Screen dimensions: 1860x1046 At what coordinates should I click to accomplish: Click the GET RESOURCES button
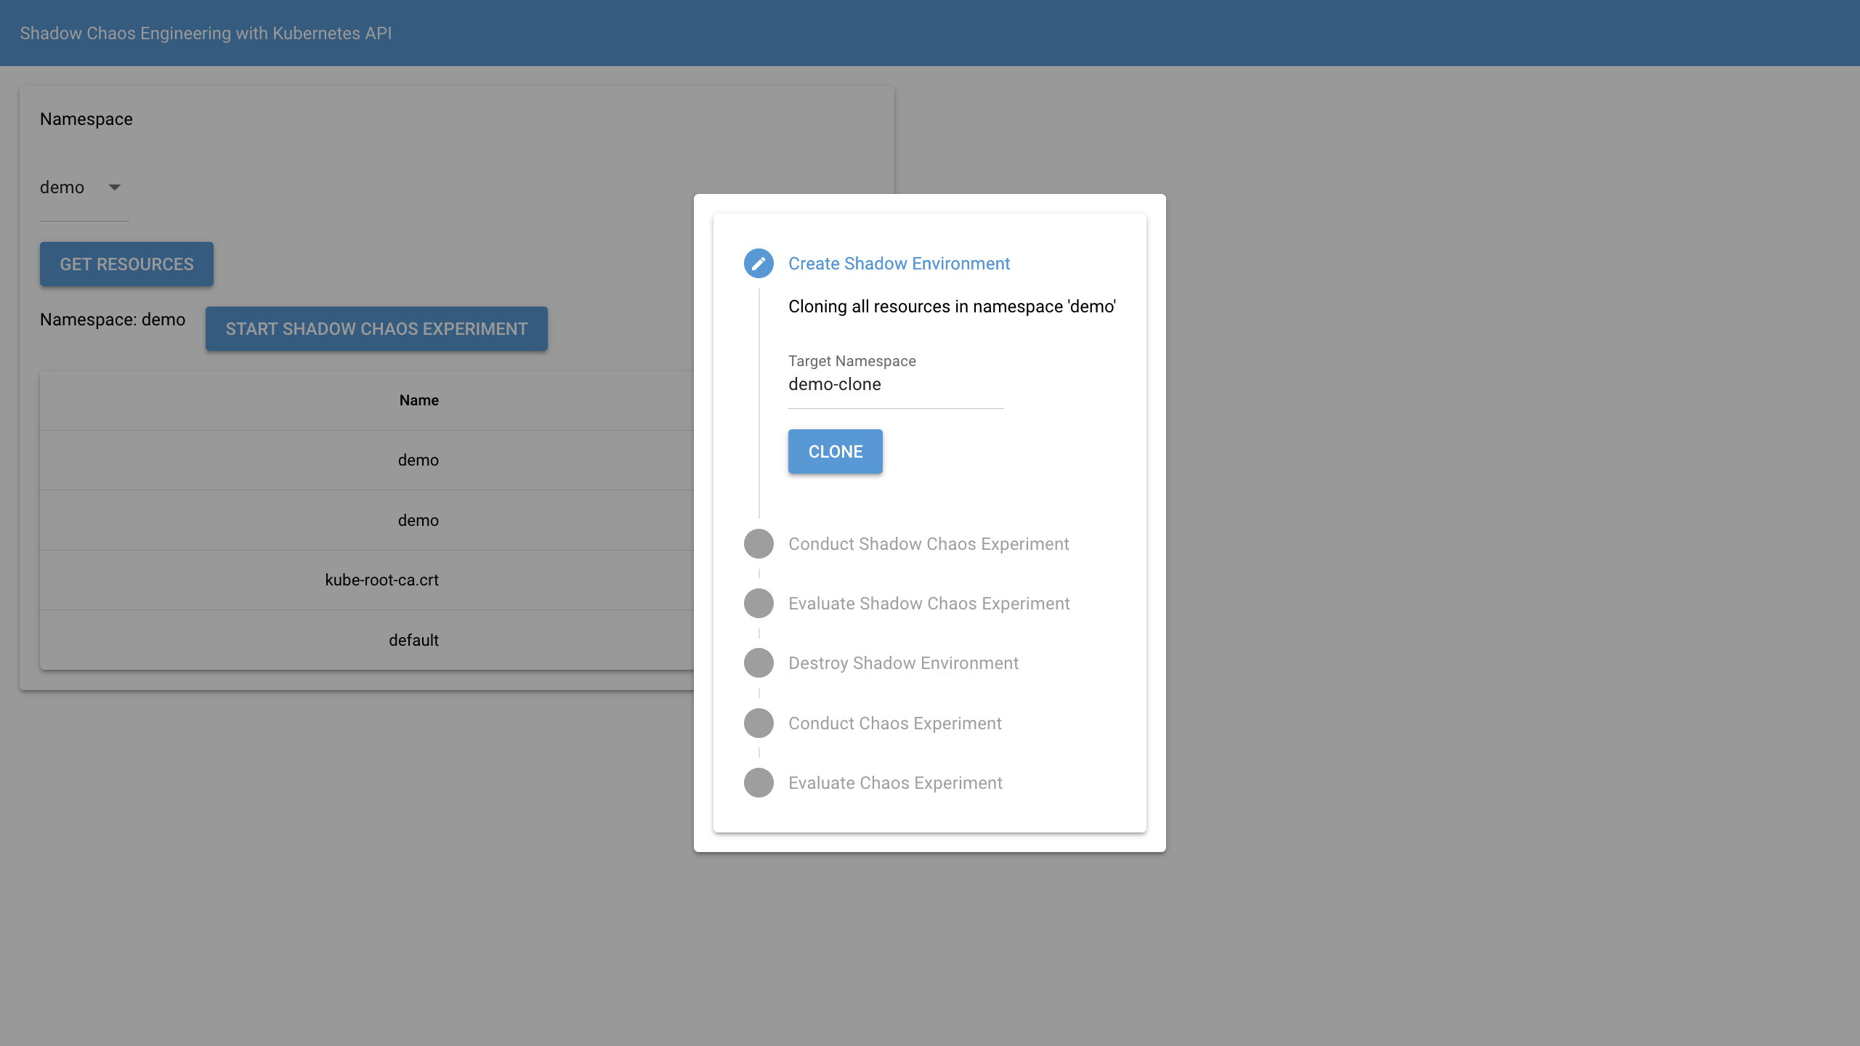point(126,264)
